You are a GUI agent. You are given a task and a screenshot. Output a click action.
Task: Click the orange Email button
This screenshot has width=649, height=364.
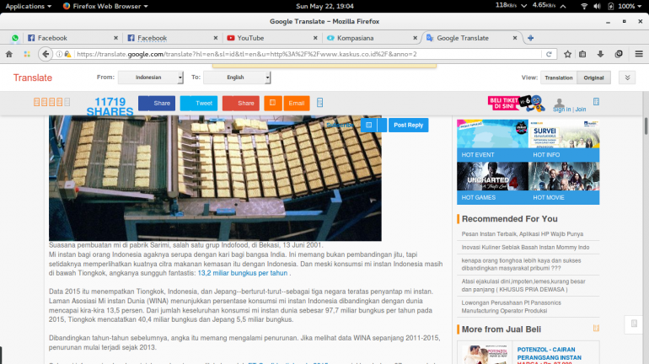click(x=297, y=103)
